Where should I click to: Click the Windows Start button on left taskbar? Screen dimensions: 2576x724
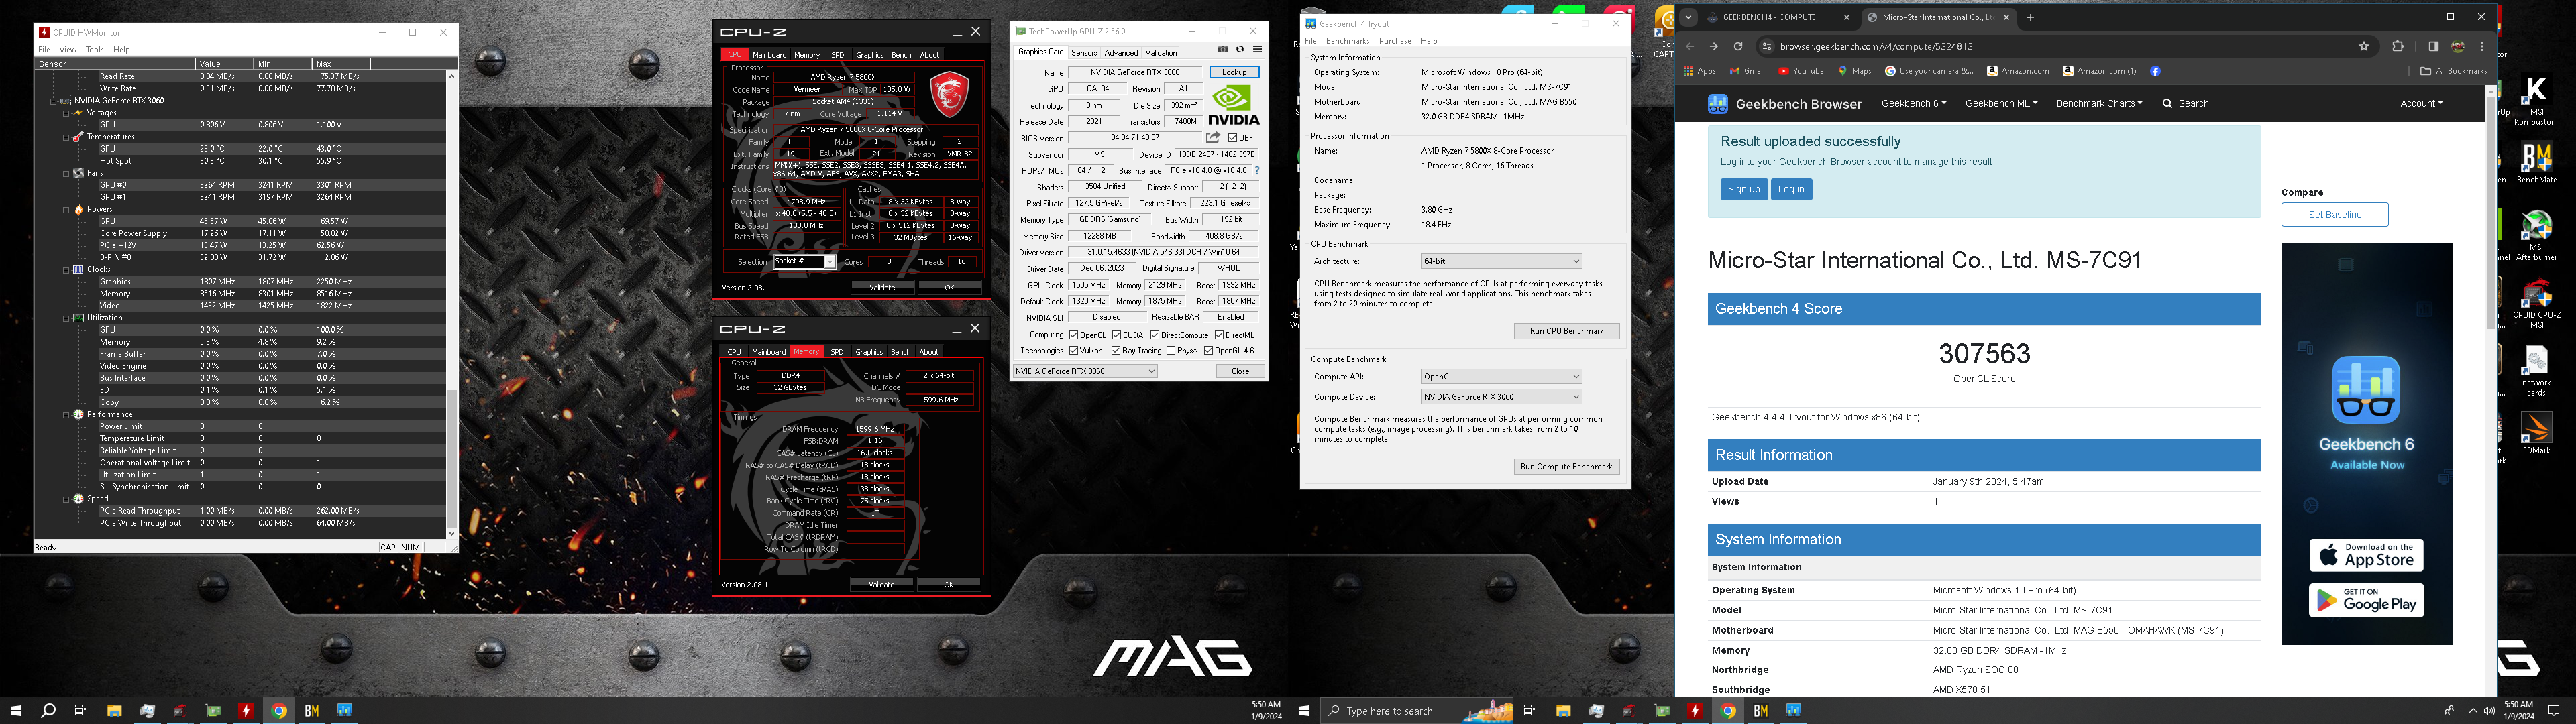pos(15,711)
